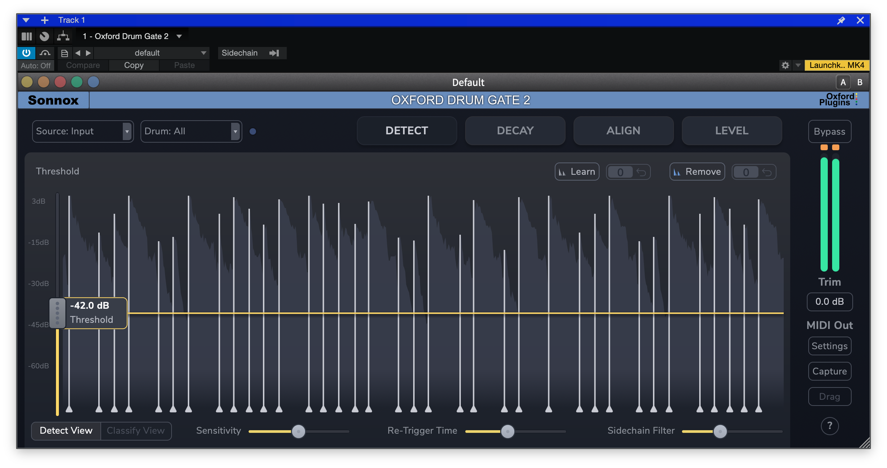
Task: Select Detect View
Action: [66, 431]
